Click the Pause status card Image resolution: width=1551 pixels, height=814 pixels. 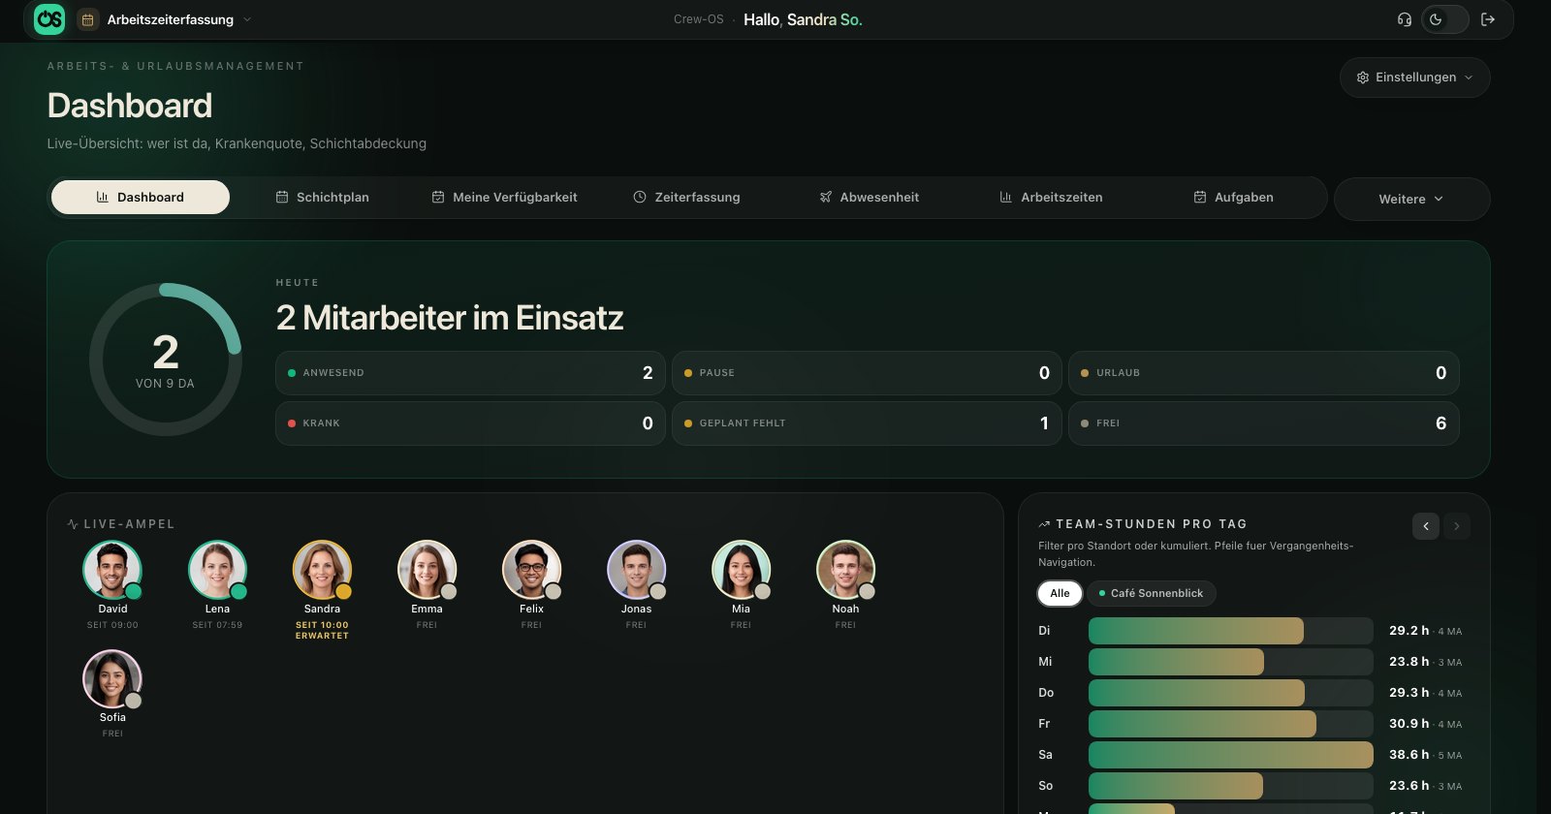coord(867,373)
